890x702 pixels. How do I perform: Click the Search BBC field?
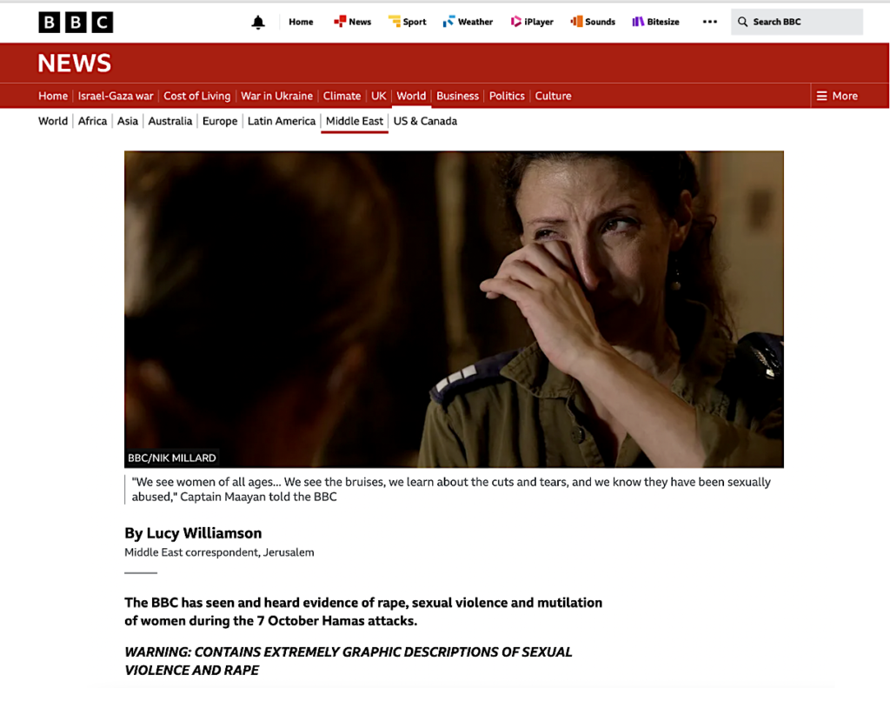(x=797, y=22)
